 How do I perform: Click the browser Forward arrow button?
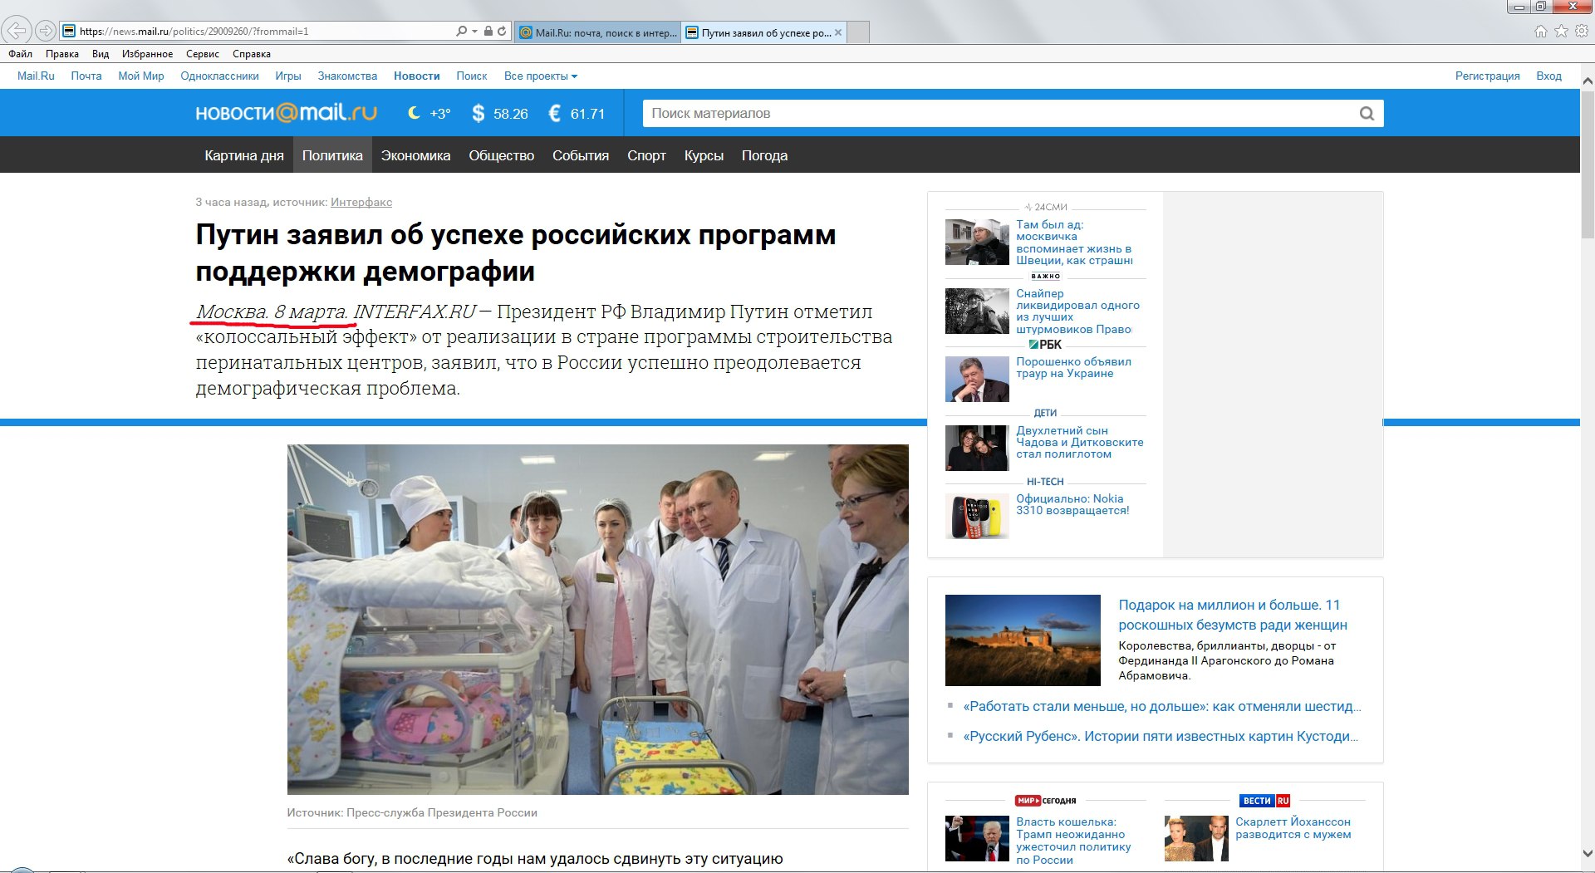coord(46,32)
